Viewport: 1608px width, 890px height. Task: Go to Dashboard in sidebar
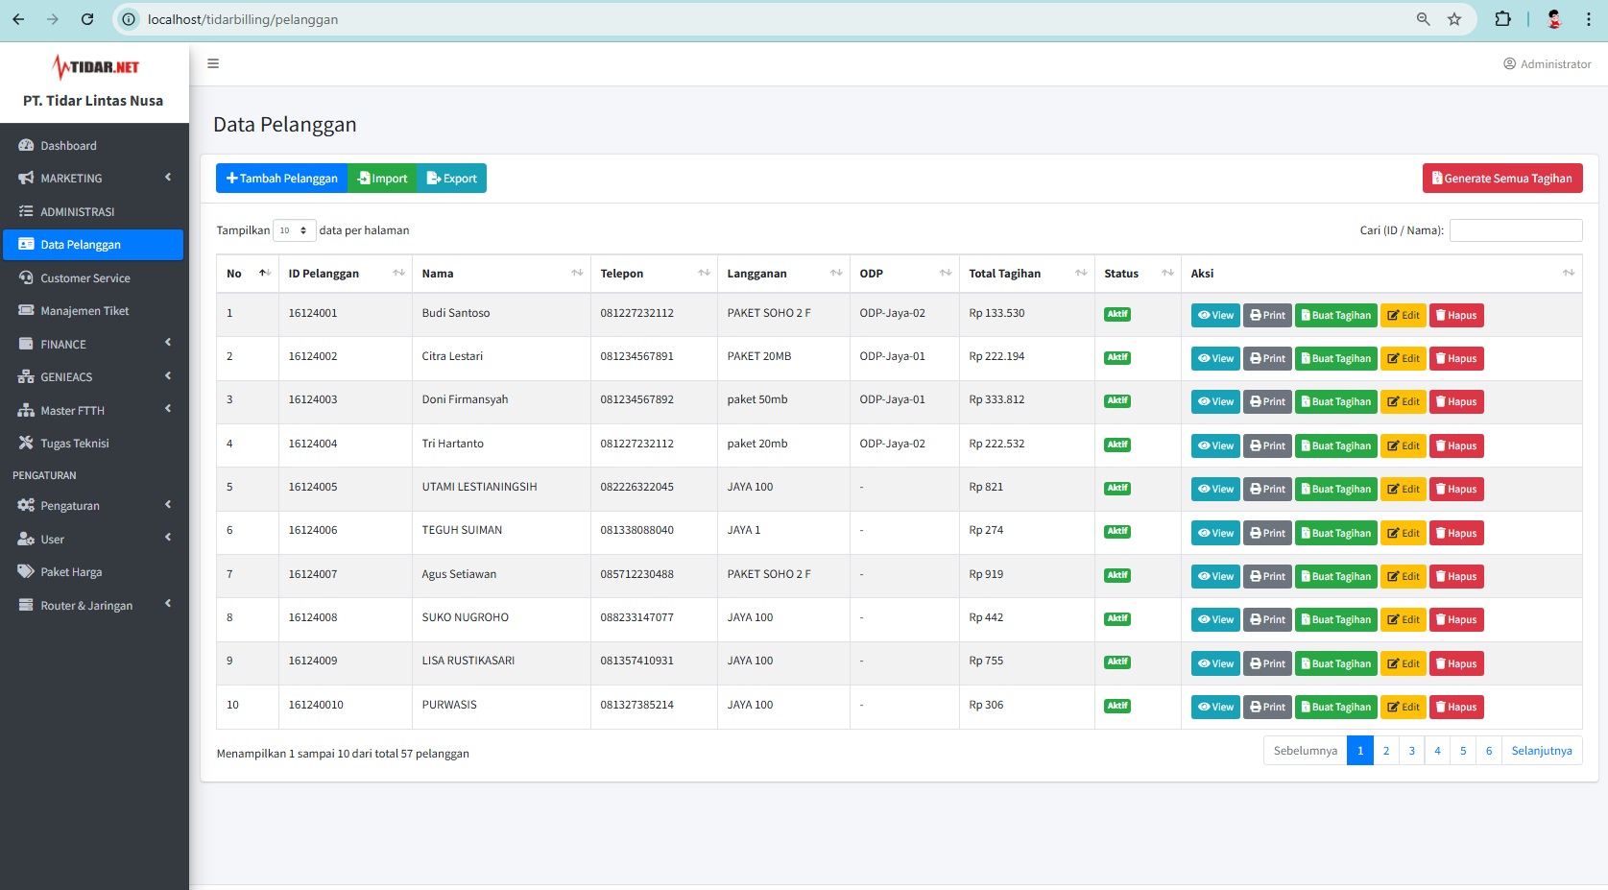[94, 146]
